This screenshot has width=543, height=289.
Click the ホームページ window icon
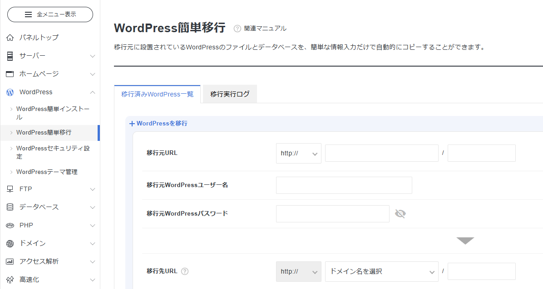coord(10,74)
